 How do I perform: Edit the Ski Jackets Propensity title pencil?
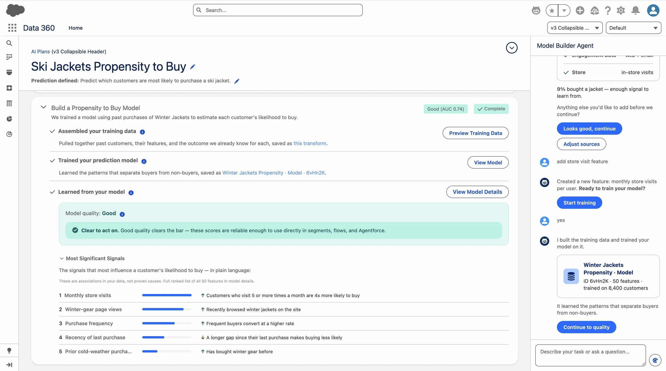(x=192, y=67)
